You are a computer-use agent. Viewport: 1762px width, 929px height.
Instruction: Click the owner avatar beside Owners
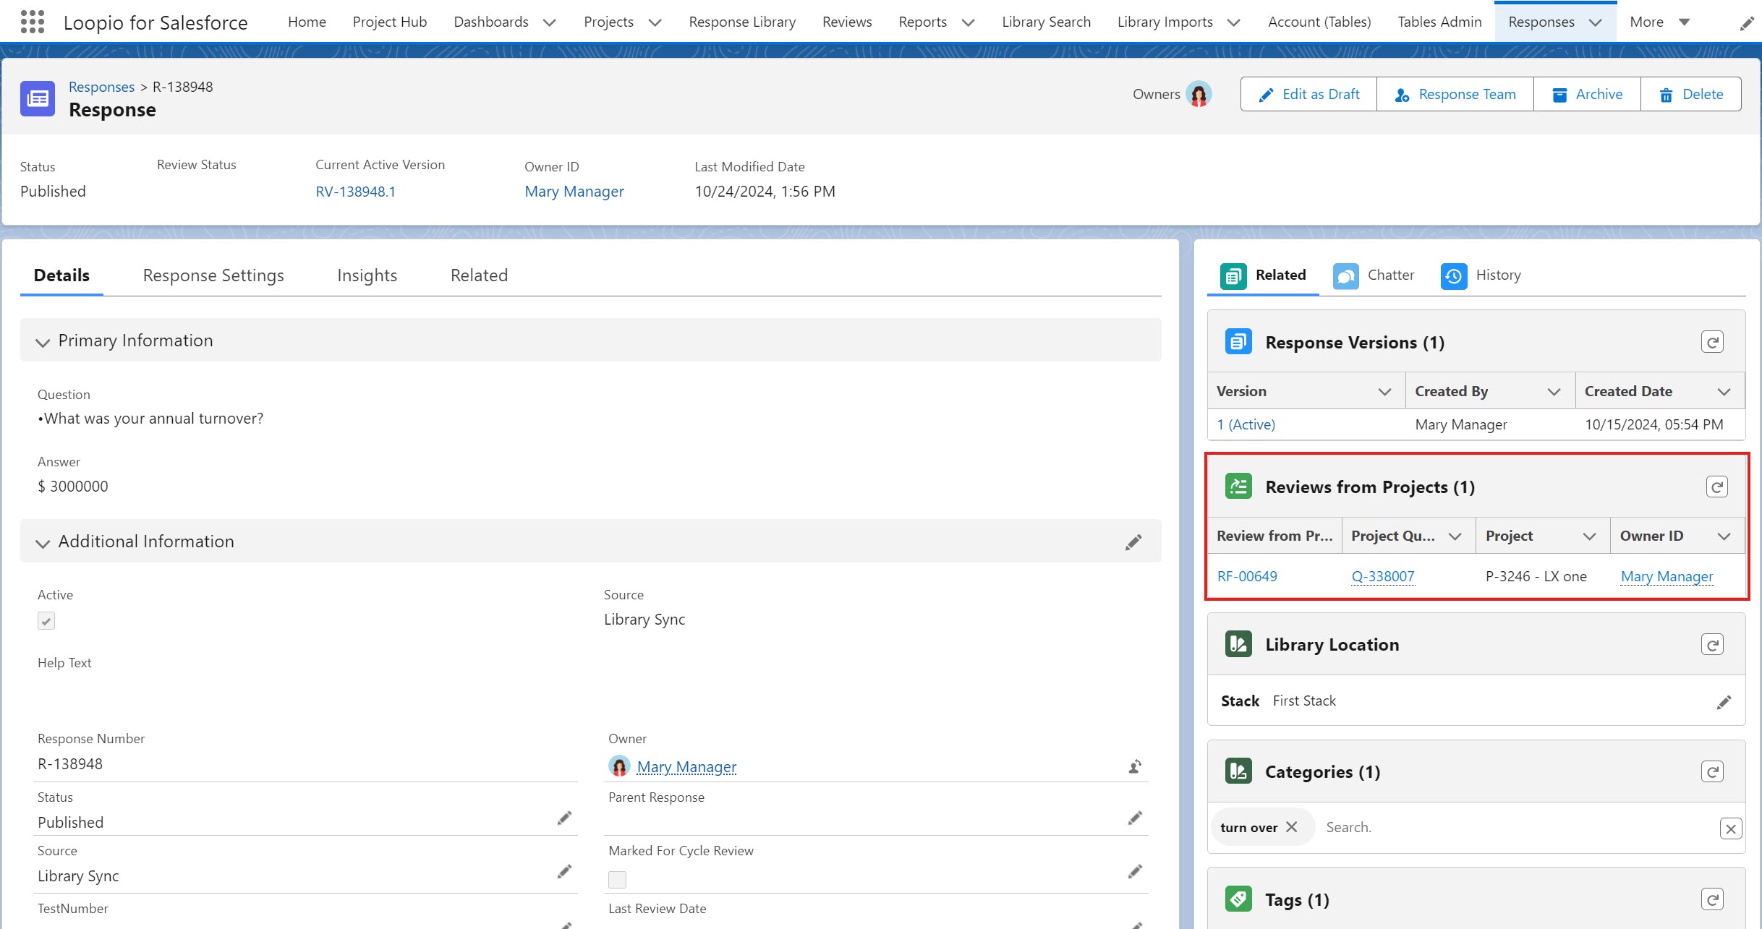pos(1199,94)
